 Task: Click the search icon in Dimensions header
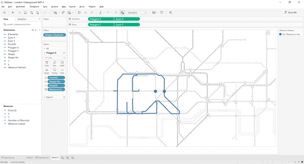[36, 30]
